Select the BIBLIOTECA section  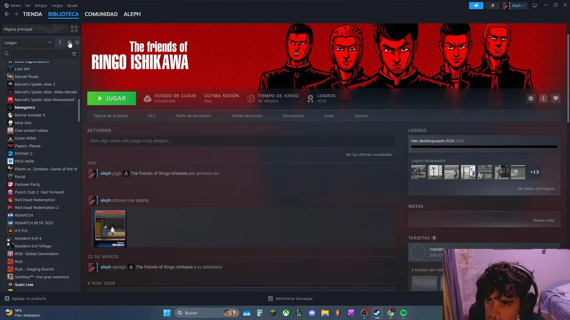(63, 14)
